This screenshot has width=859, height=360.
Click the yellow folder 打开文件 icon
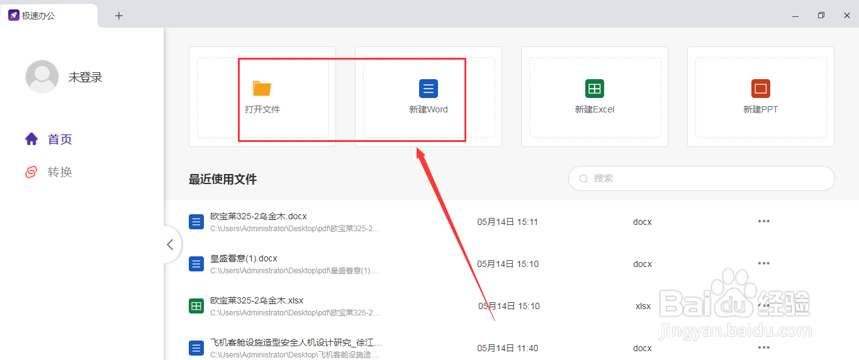(262, 89)
